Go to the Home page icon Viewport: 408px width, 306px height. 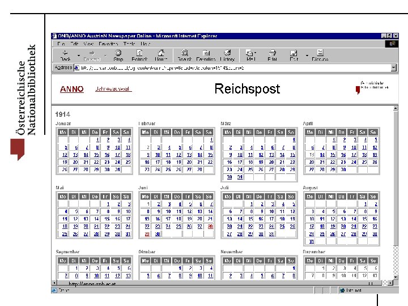[x=161, y=56]
